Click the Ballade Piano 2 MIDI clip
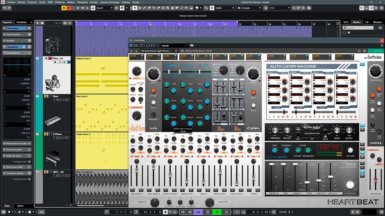 click(x=102, y=75)
